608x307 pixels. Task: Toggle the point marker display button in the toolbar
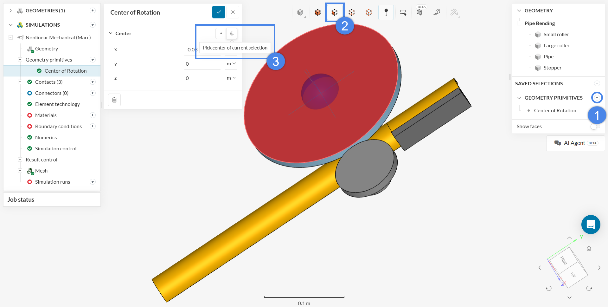click(386, 12)
